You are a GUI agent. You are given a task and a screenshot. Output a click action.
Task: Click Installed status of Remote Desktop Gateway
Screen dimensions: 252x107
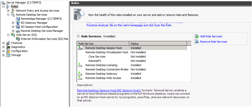tap(136, 74)
